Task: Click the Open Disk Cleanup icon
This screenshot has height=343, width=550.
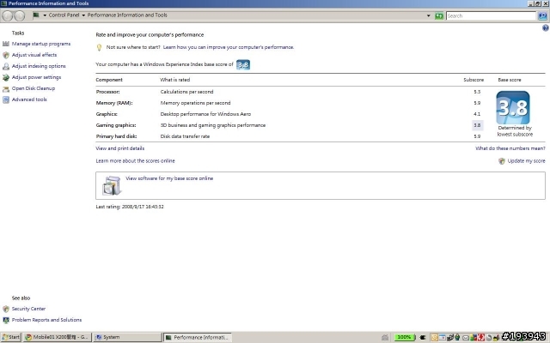Action: [6, 88]
